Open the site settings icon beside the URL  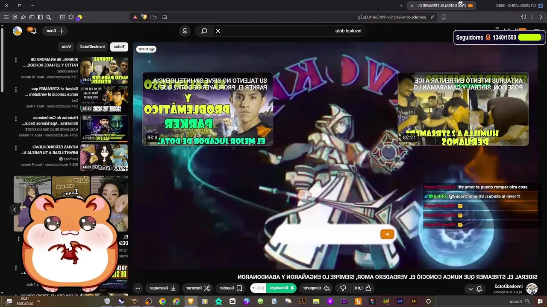click(432, 17)
